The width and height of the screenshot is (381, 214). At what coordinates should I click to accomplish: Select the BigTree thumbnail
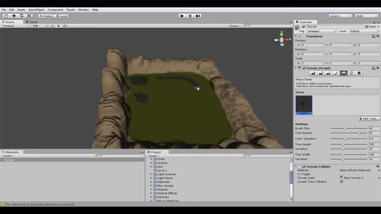point(304,105)
